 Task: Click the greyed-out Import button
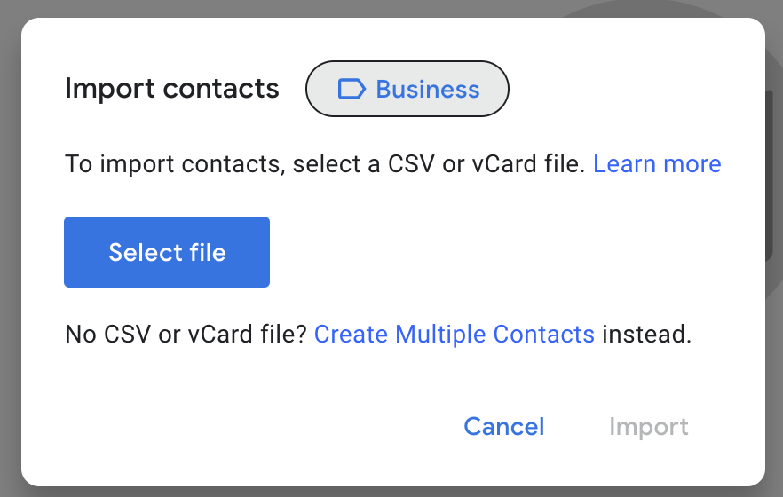coord(649,427)
